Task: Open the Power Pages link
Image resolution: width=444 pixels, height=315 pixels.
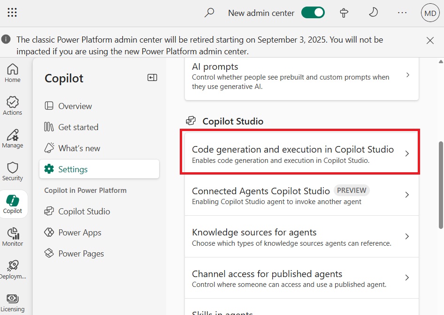Action: (x=81, y=254)
